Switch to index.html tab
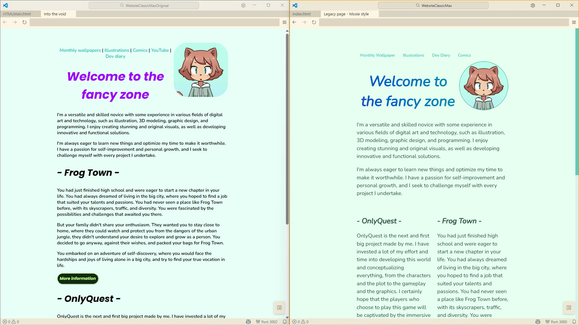This screenshot has width=579, height=325. pyautogui.click(x=302, y=14)
